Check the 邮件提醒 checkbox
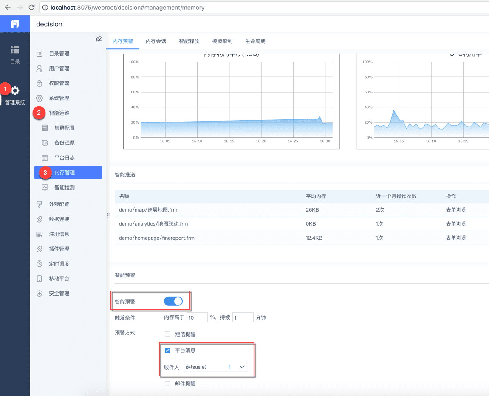Viewport: 489px width, 396px height. pyautogui.click(x=167, y=384)
